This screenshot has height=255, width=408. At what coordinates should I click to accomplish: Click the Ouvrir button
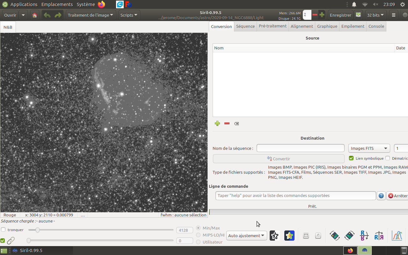(x=10, y=15)
